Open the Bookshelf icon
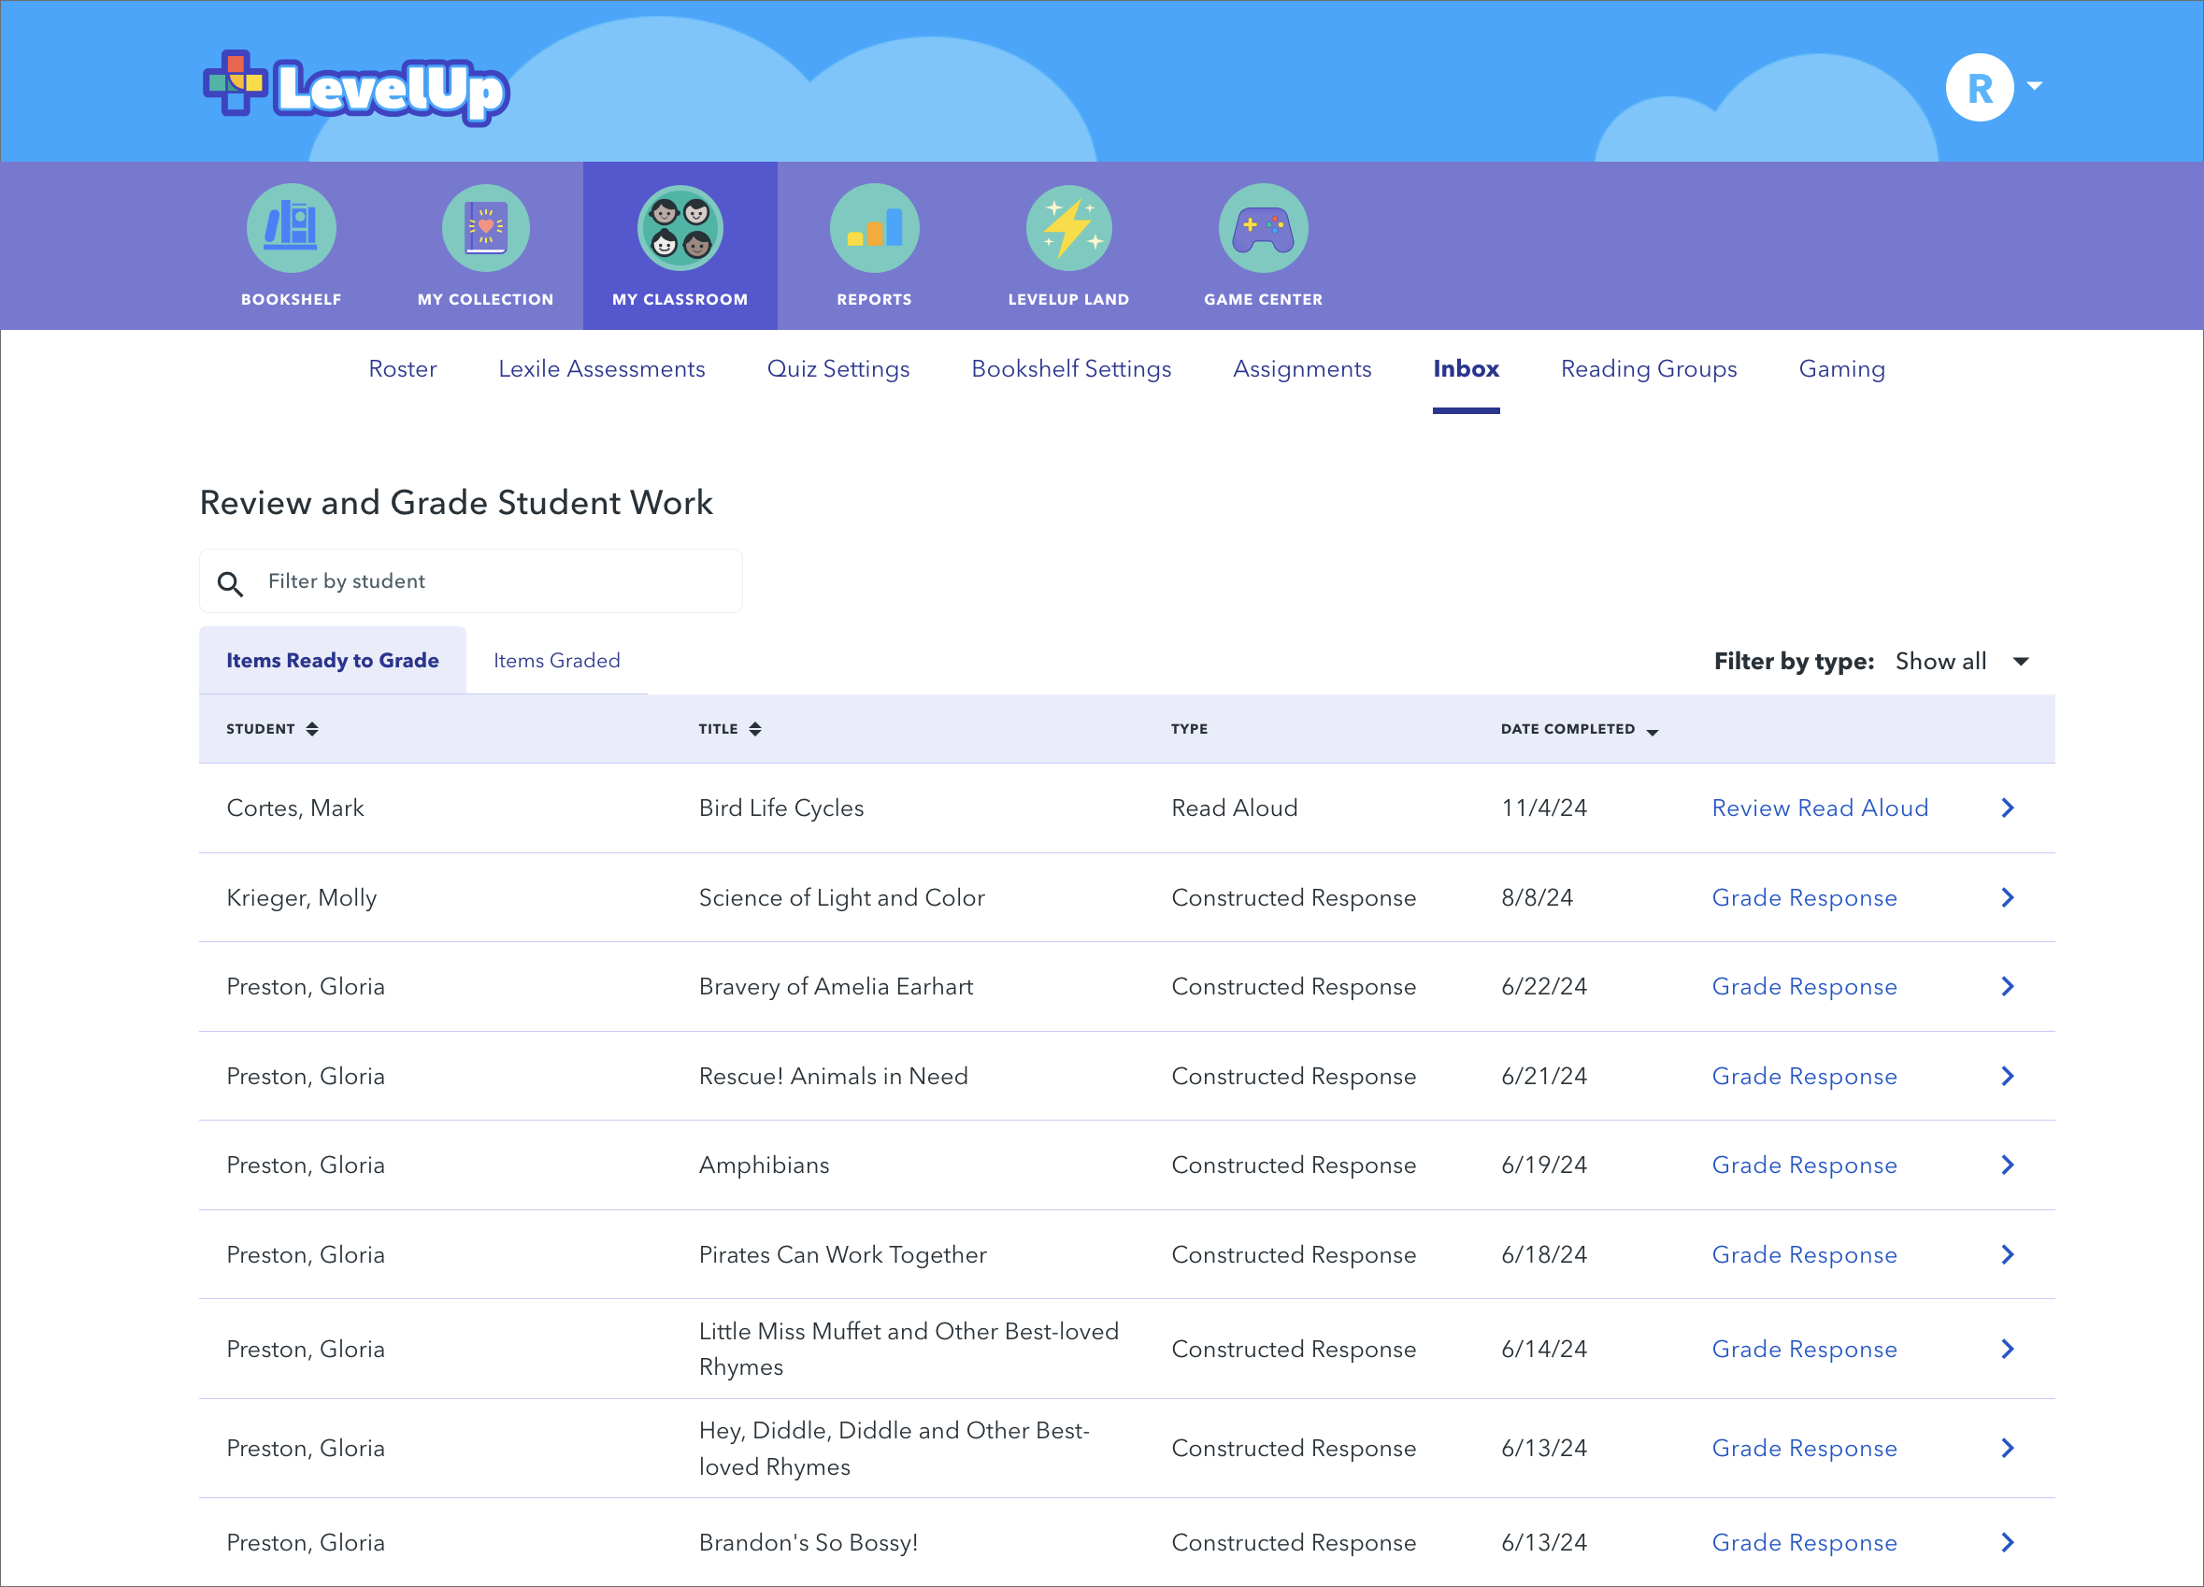 [291, 228]
